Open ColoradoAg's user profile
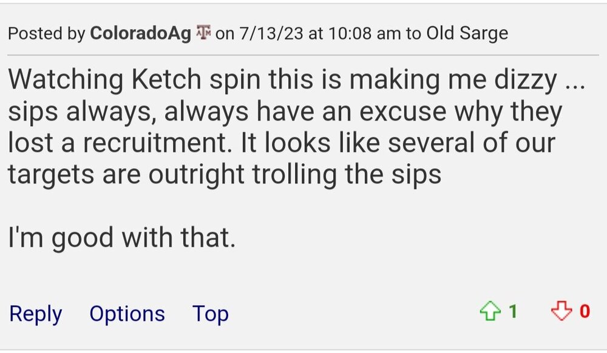This screenshot has height=353, width=607. click(x=141, y=33)
